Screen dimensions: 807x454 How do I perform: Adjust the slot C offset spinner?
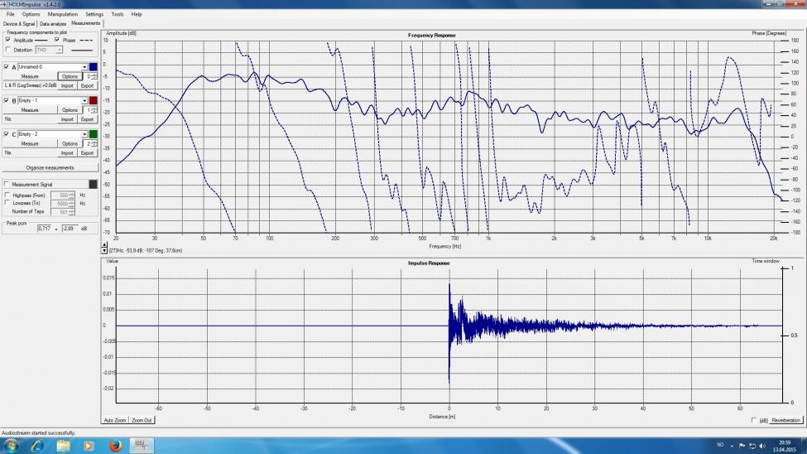pyautogui.click(x=94, y=144)
